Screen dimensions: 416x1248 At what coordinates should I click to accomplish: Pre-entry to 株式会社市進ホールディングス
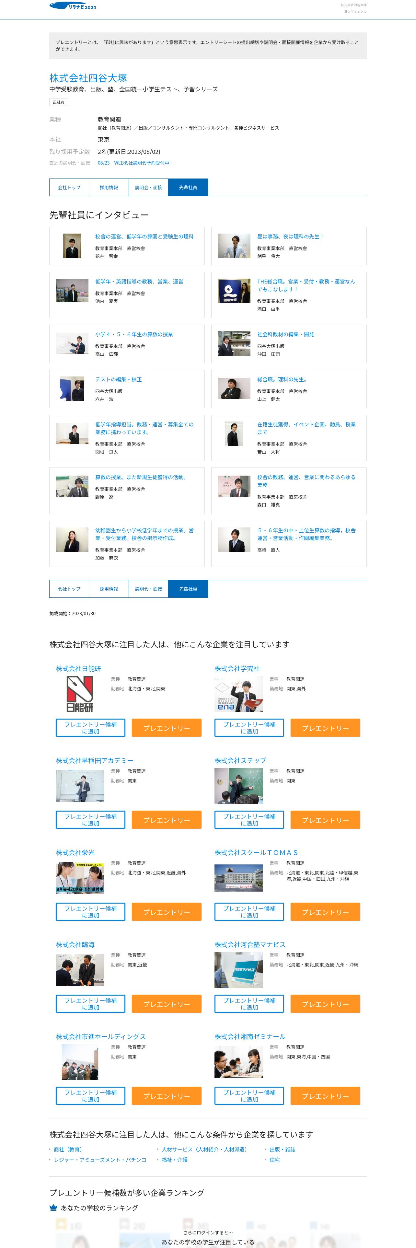pyautogui.click(x=167, y=1096)
